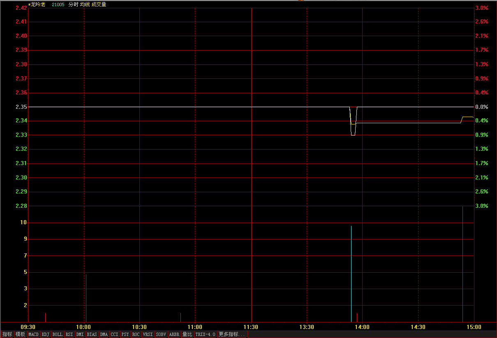Click the 成交量 volume legend label
Screen dimensions: 497x338
99,5
